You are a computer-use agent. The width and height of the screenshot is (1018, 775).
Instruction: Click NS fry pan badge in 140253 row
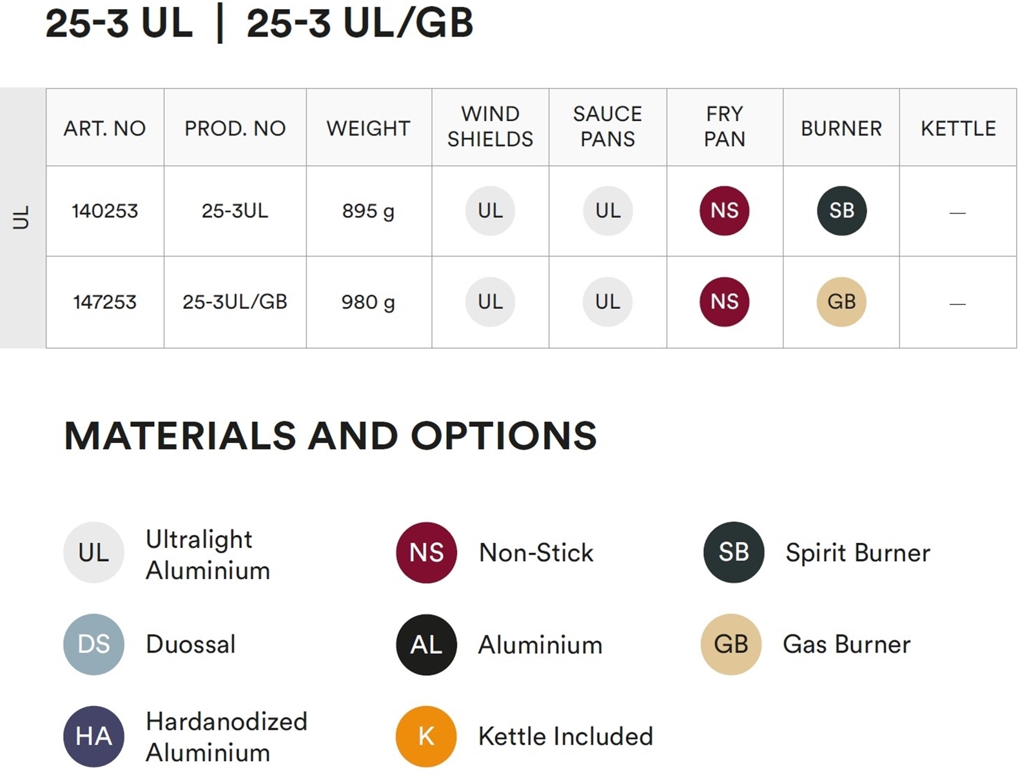(x=724, y=211)
